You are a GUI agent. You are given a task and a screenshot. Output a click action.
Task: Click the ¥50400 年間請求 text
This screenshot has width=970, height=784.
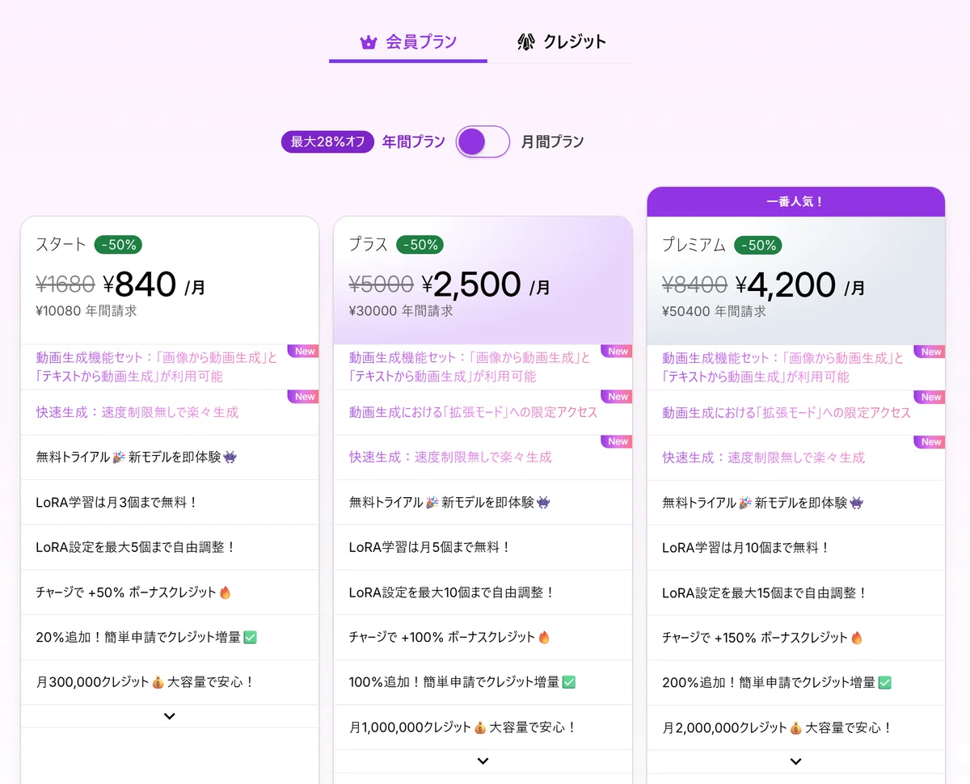click(714, 311)
